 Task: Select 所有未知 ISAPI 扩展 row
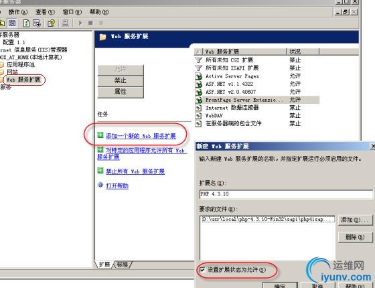[x=257, y=68]
